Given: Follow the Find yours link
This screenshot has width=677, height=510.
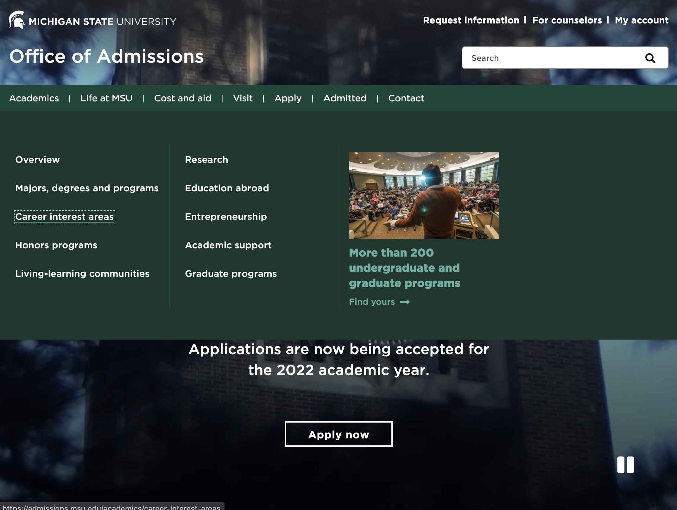Looking at the screenshot, I should [x=379, y=302].
